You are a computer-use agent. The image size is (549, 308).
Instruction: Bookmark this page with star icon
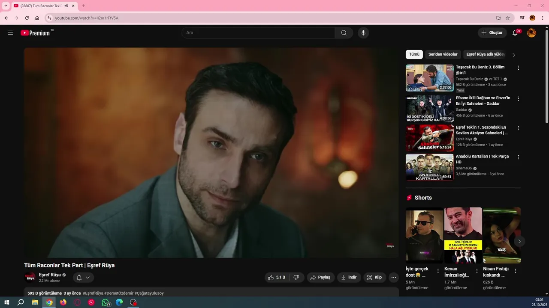click(x=508, y=18)
